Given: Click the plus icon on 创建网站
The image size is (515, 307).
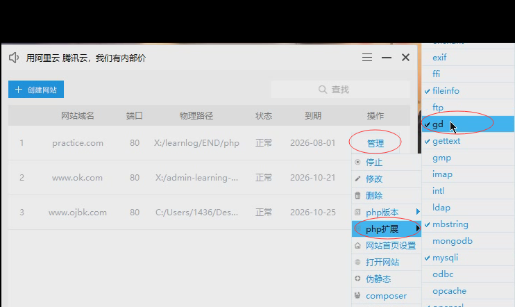Looking at the screenshot, I should (19, 90).
